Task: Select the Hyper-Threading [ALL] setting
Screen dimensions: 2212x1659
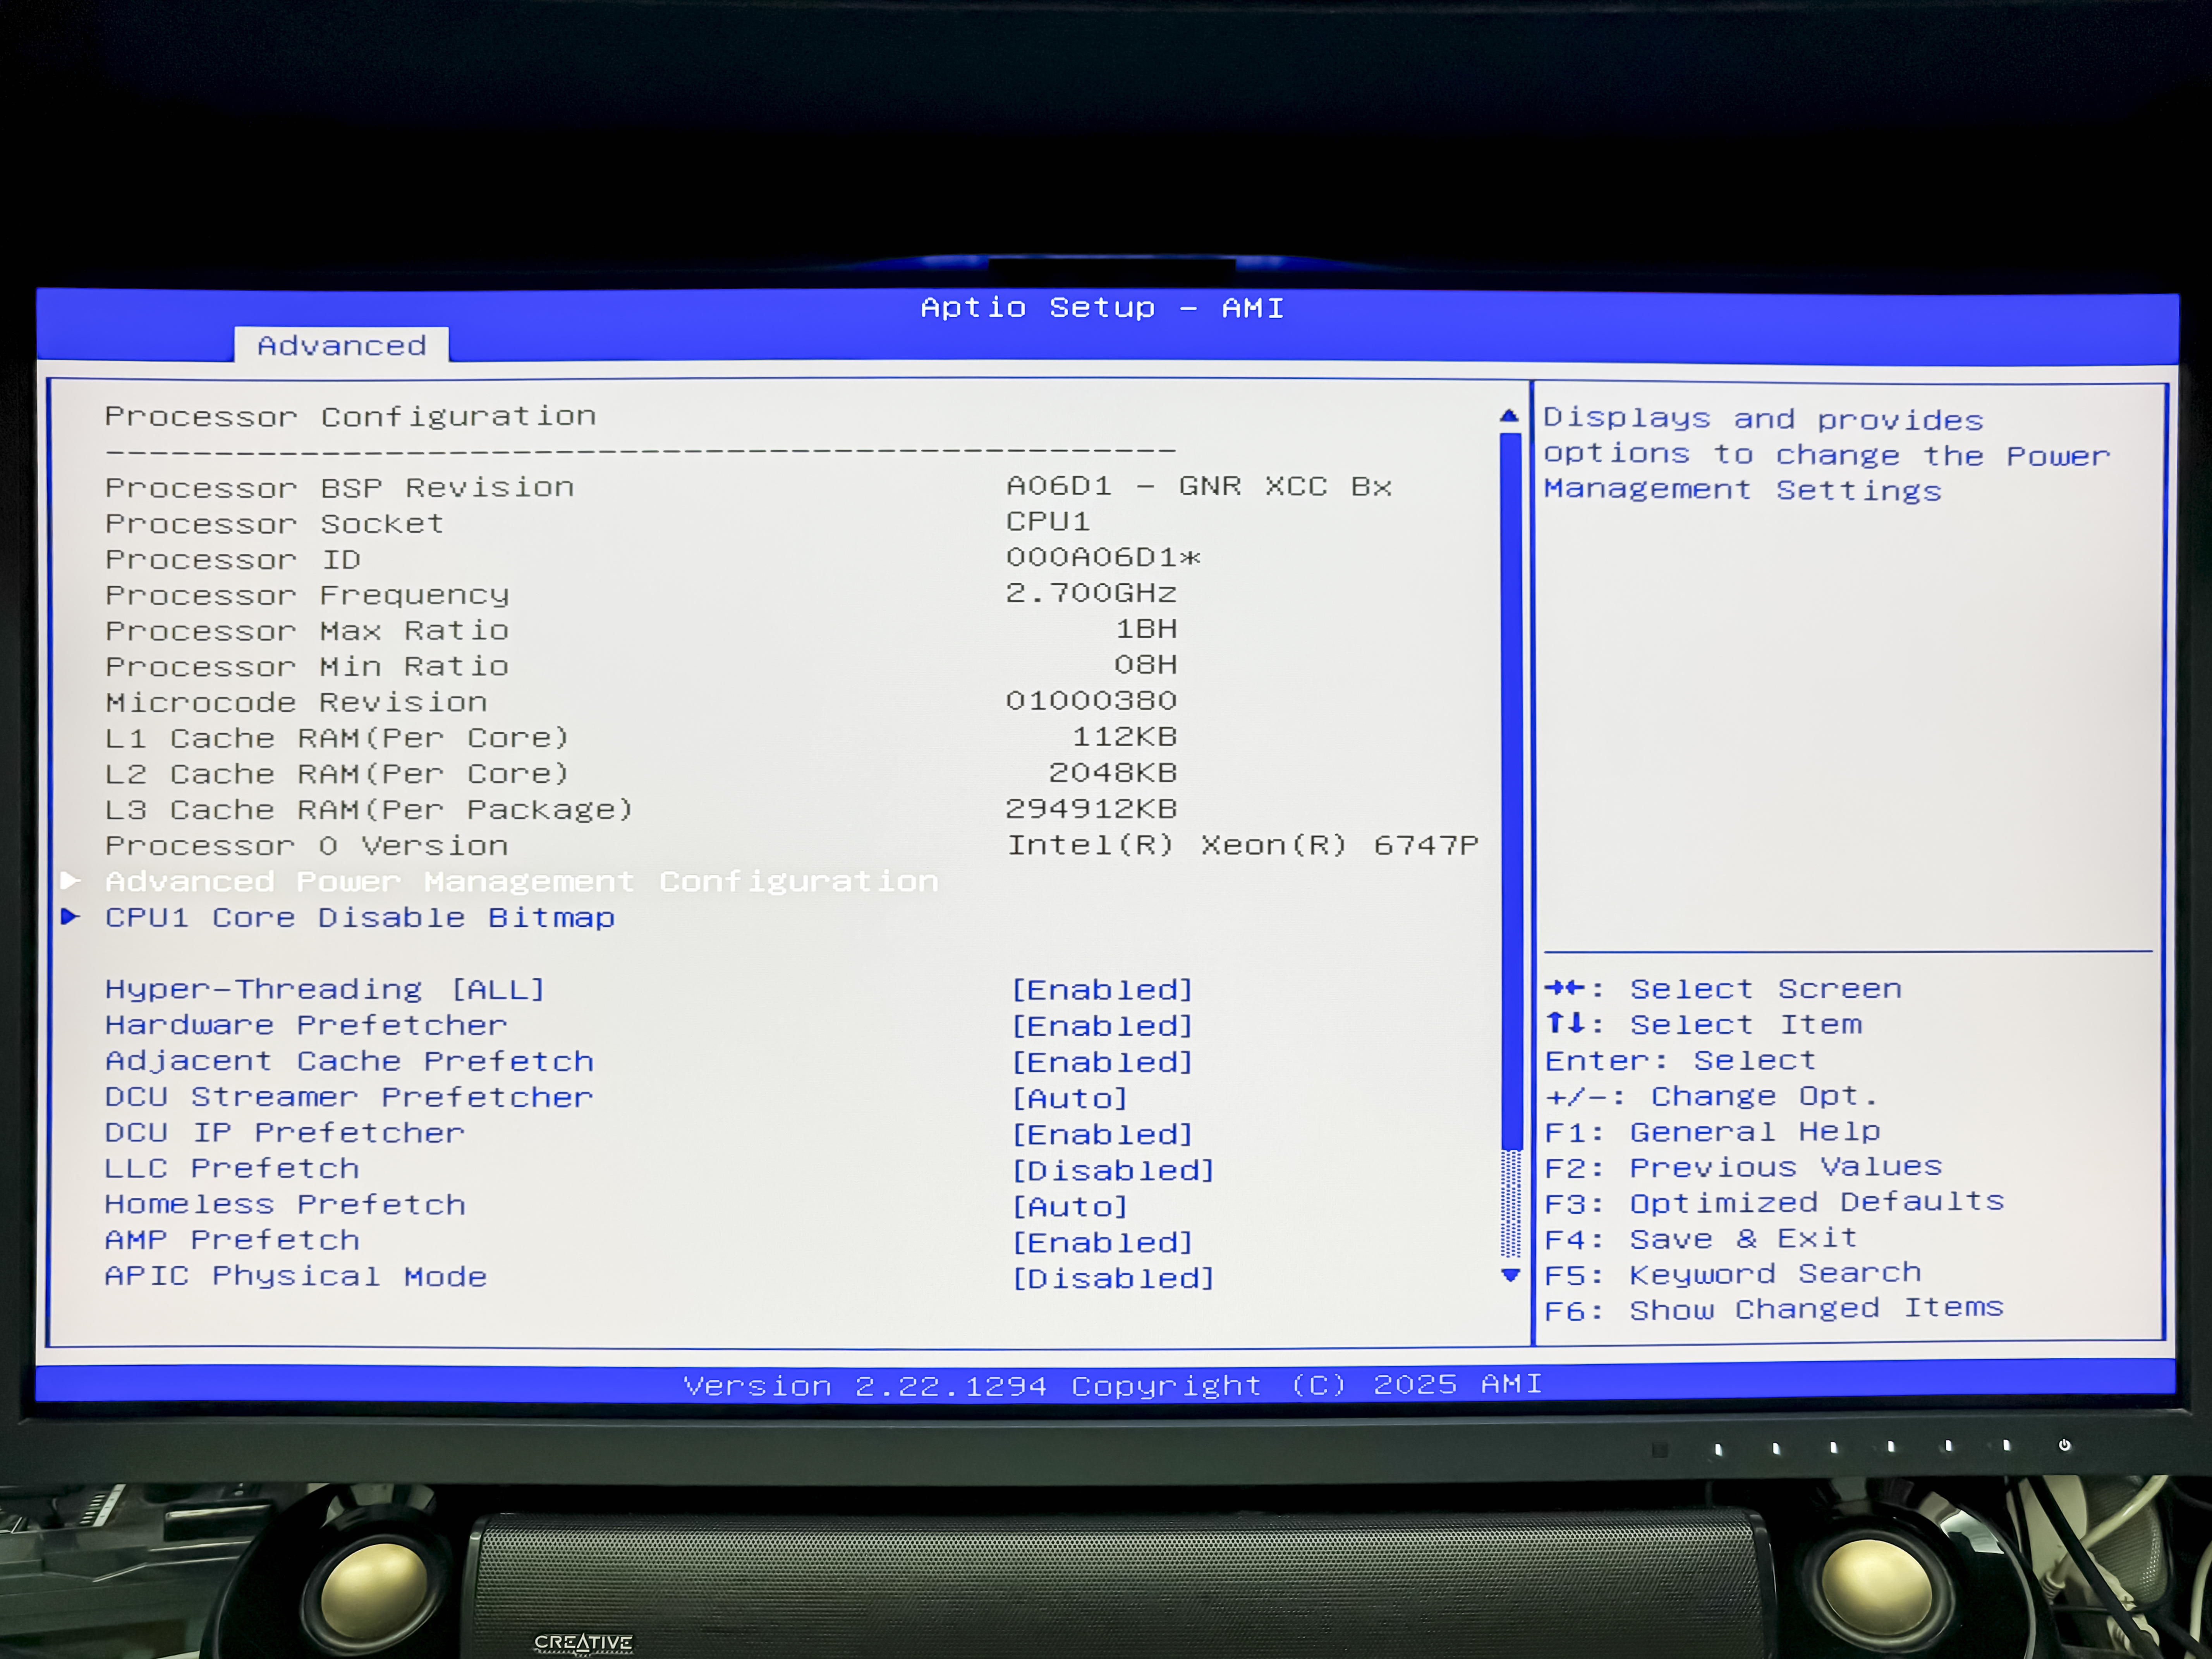Action: pyautogui.click(x=325, y=989)
